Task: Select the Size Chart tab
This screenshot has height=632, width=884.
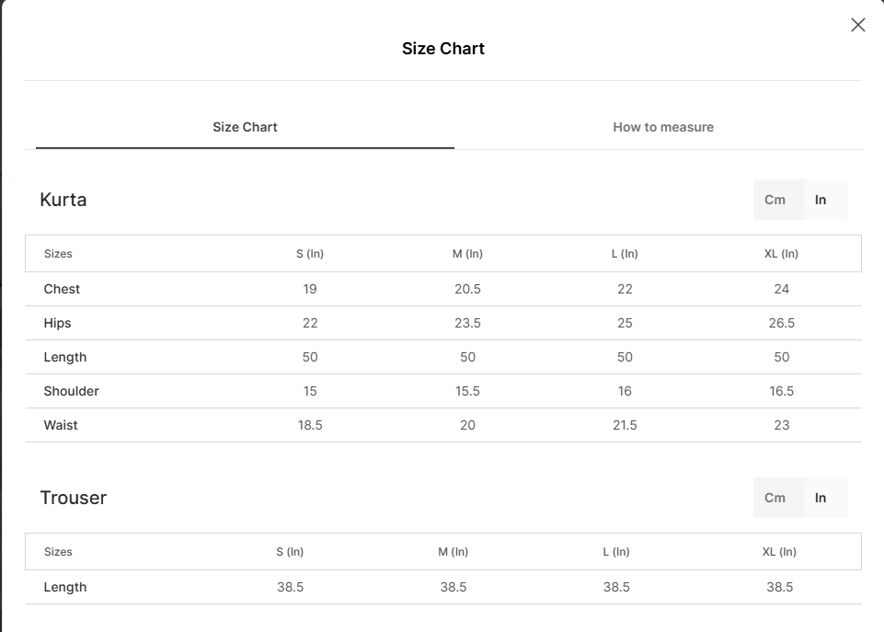Action: tap(245, 127)
